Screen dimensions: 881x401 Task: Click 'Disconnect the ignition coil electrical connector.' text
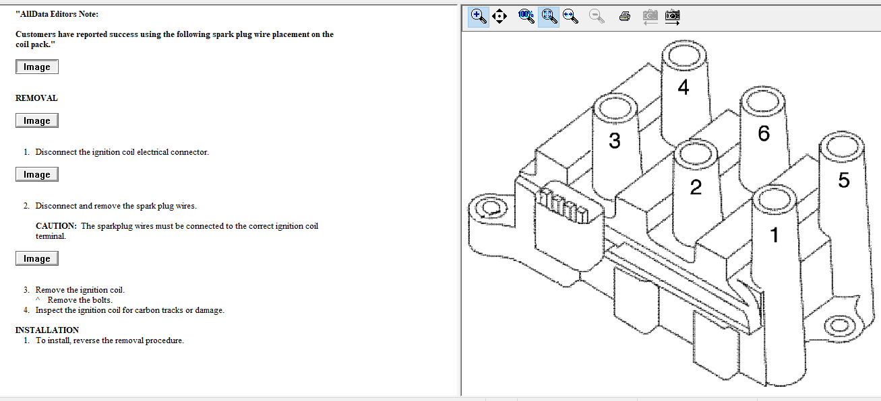122,152
